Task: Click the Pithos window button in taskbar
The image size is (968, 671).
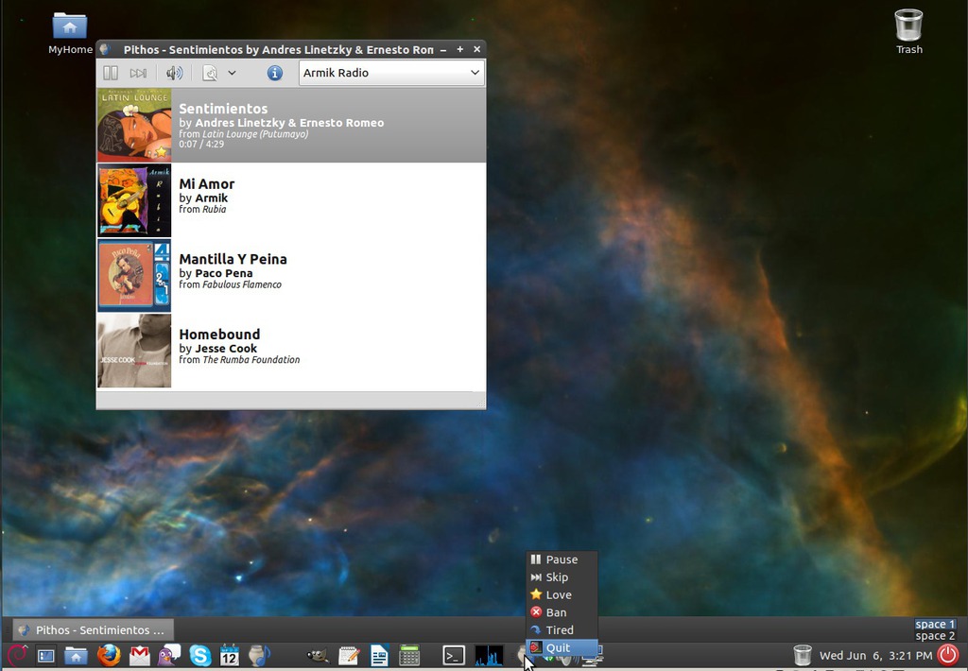Action: point(94,630)
